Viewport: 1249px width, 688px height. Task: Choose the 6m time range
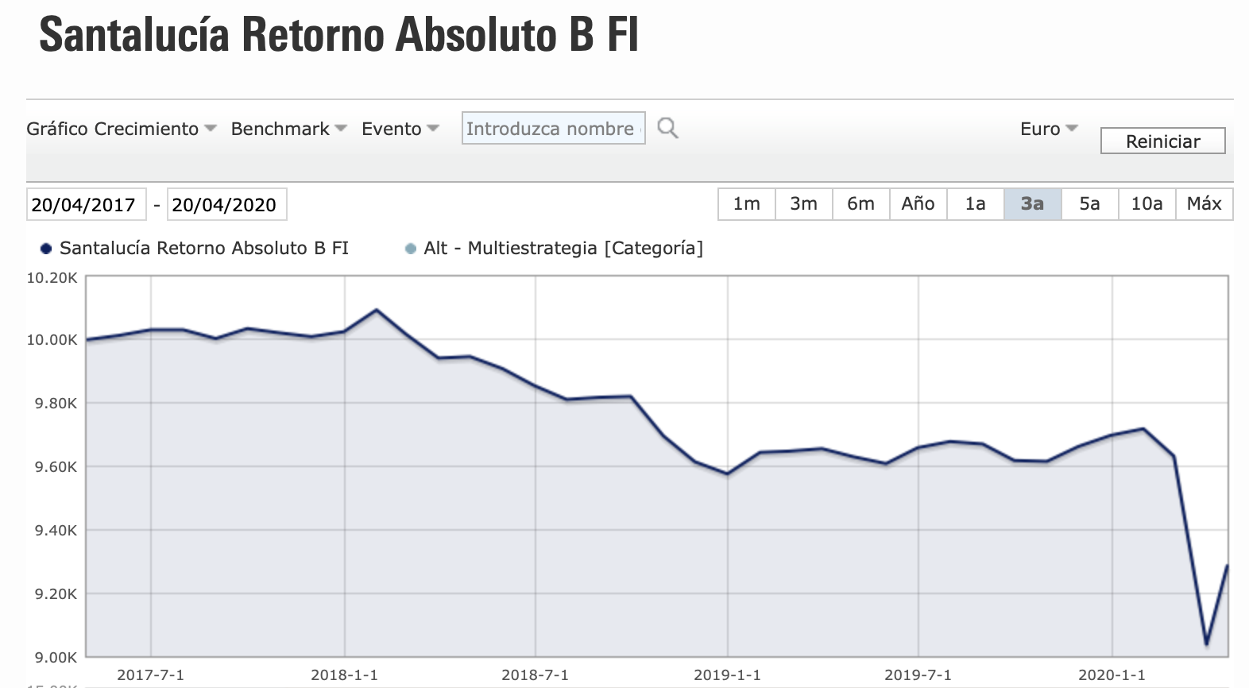pos(860,204)
